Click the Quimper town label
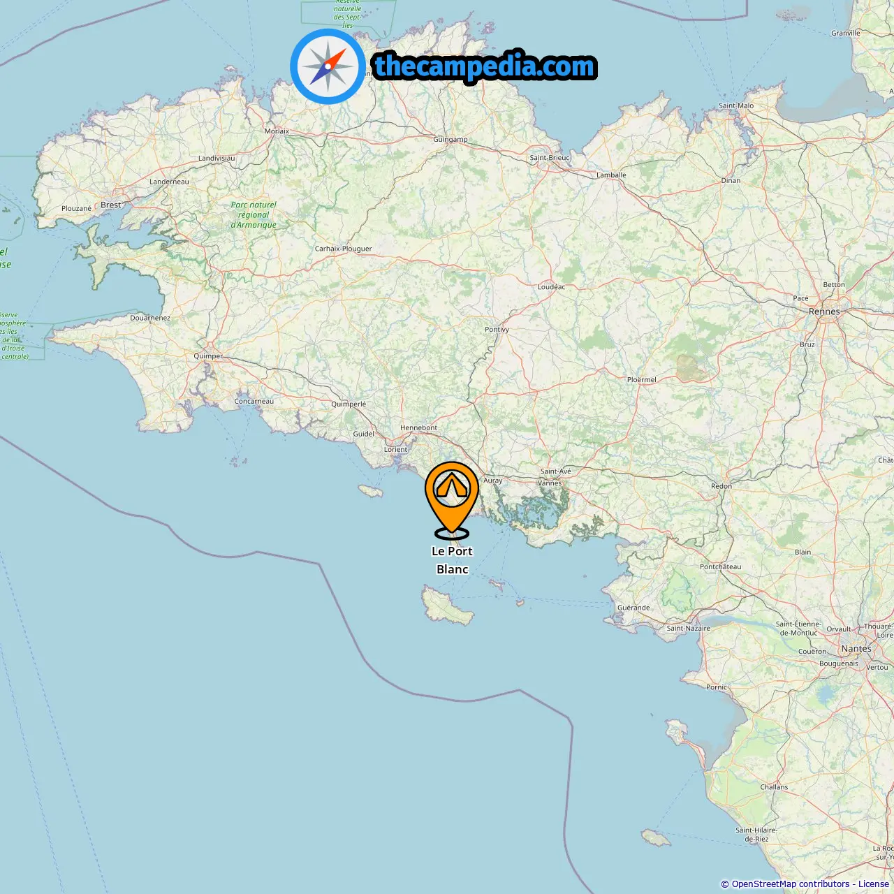The width and height of the screenshot is (894, 894). click(x=208, y=356)
